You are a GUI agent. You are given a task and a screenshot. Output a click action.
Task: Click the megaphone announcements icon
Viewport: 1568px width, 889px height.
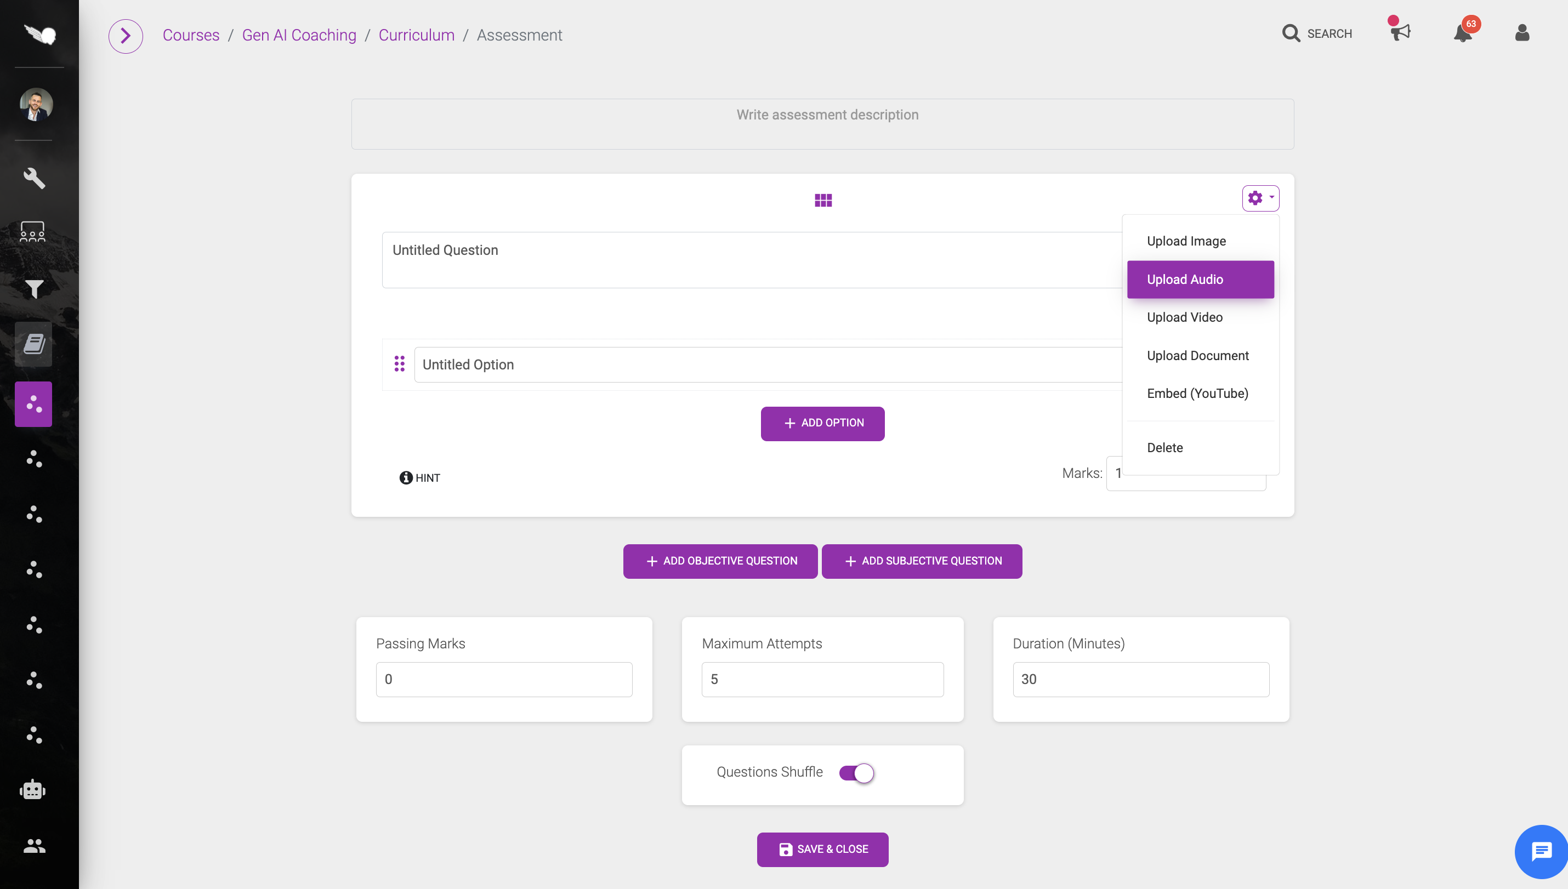[x=1400, y=32]
